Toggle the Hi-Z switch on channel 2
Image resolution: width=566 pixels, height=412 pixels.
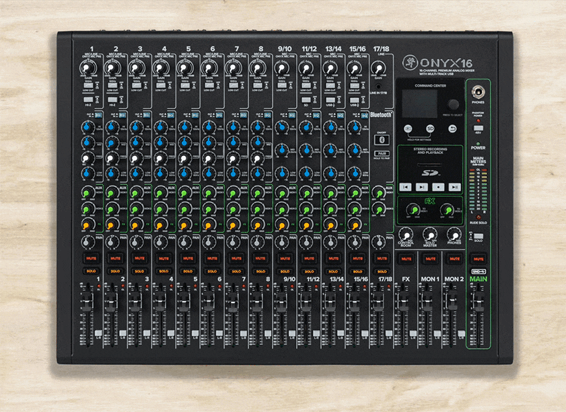pyautogui.click(x=112, y=99)
